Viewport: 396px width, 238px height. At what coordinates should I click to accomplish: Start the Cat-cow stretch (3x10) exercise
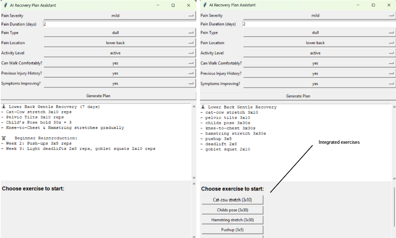pos(232,200)
